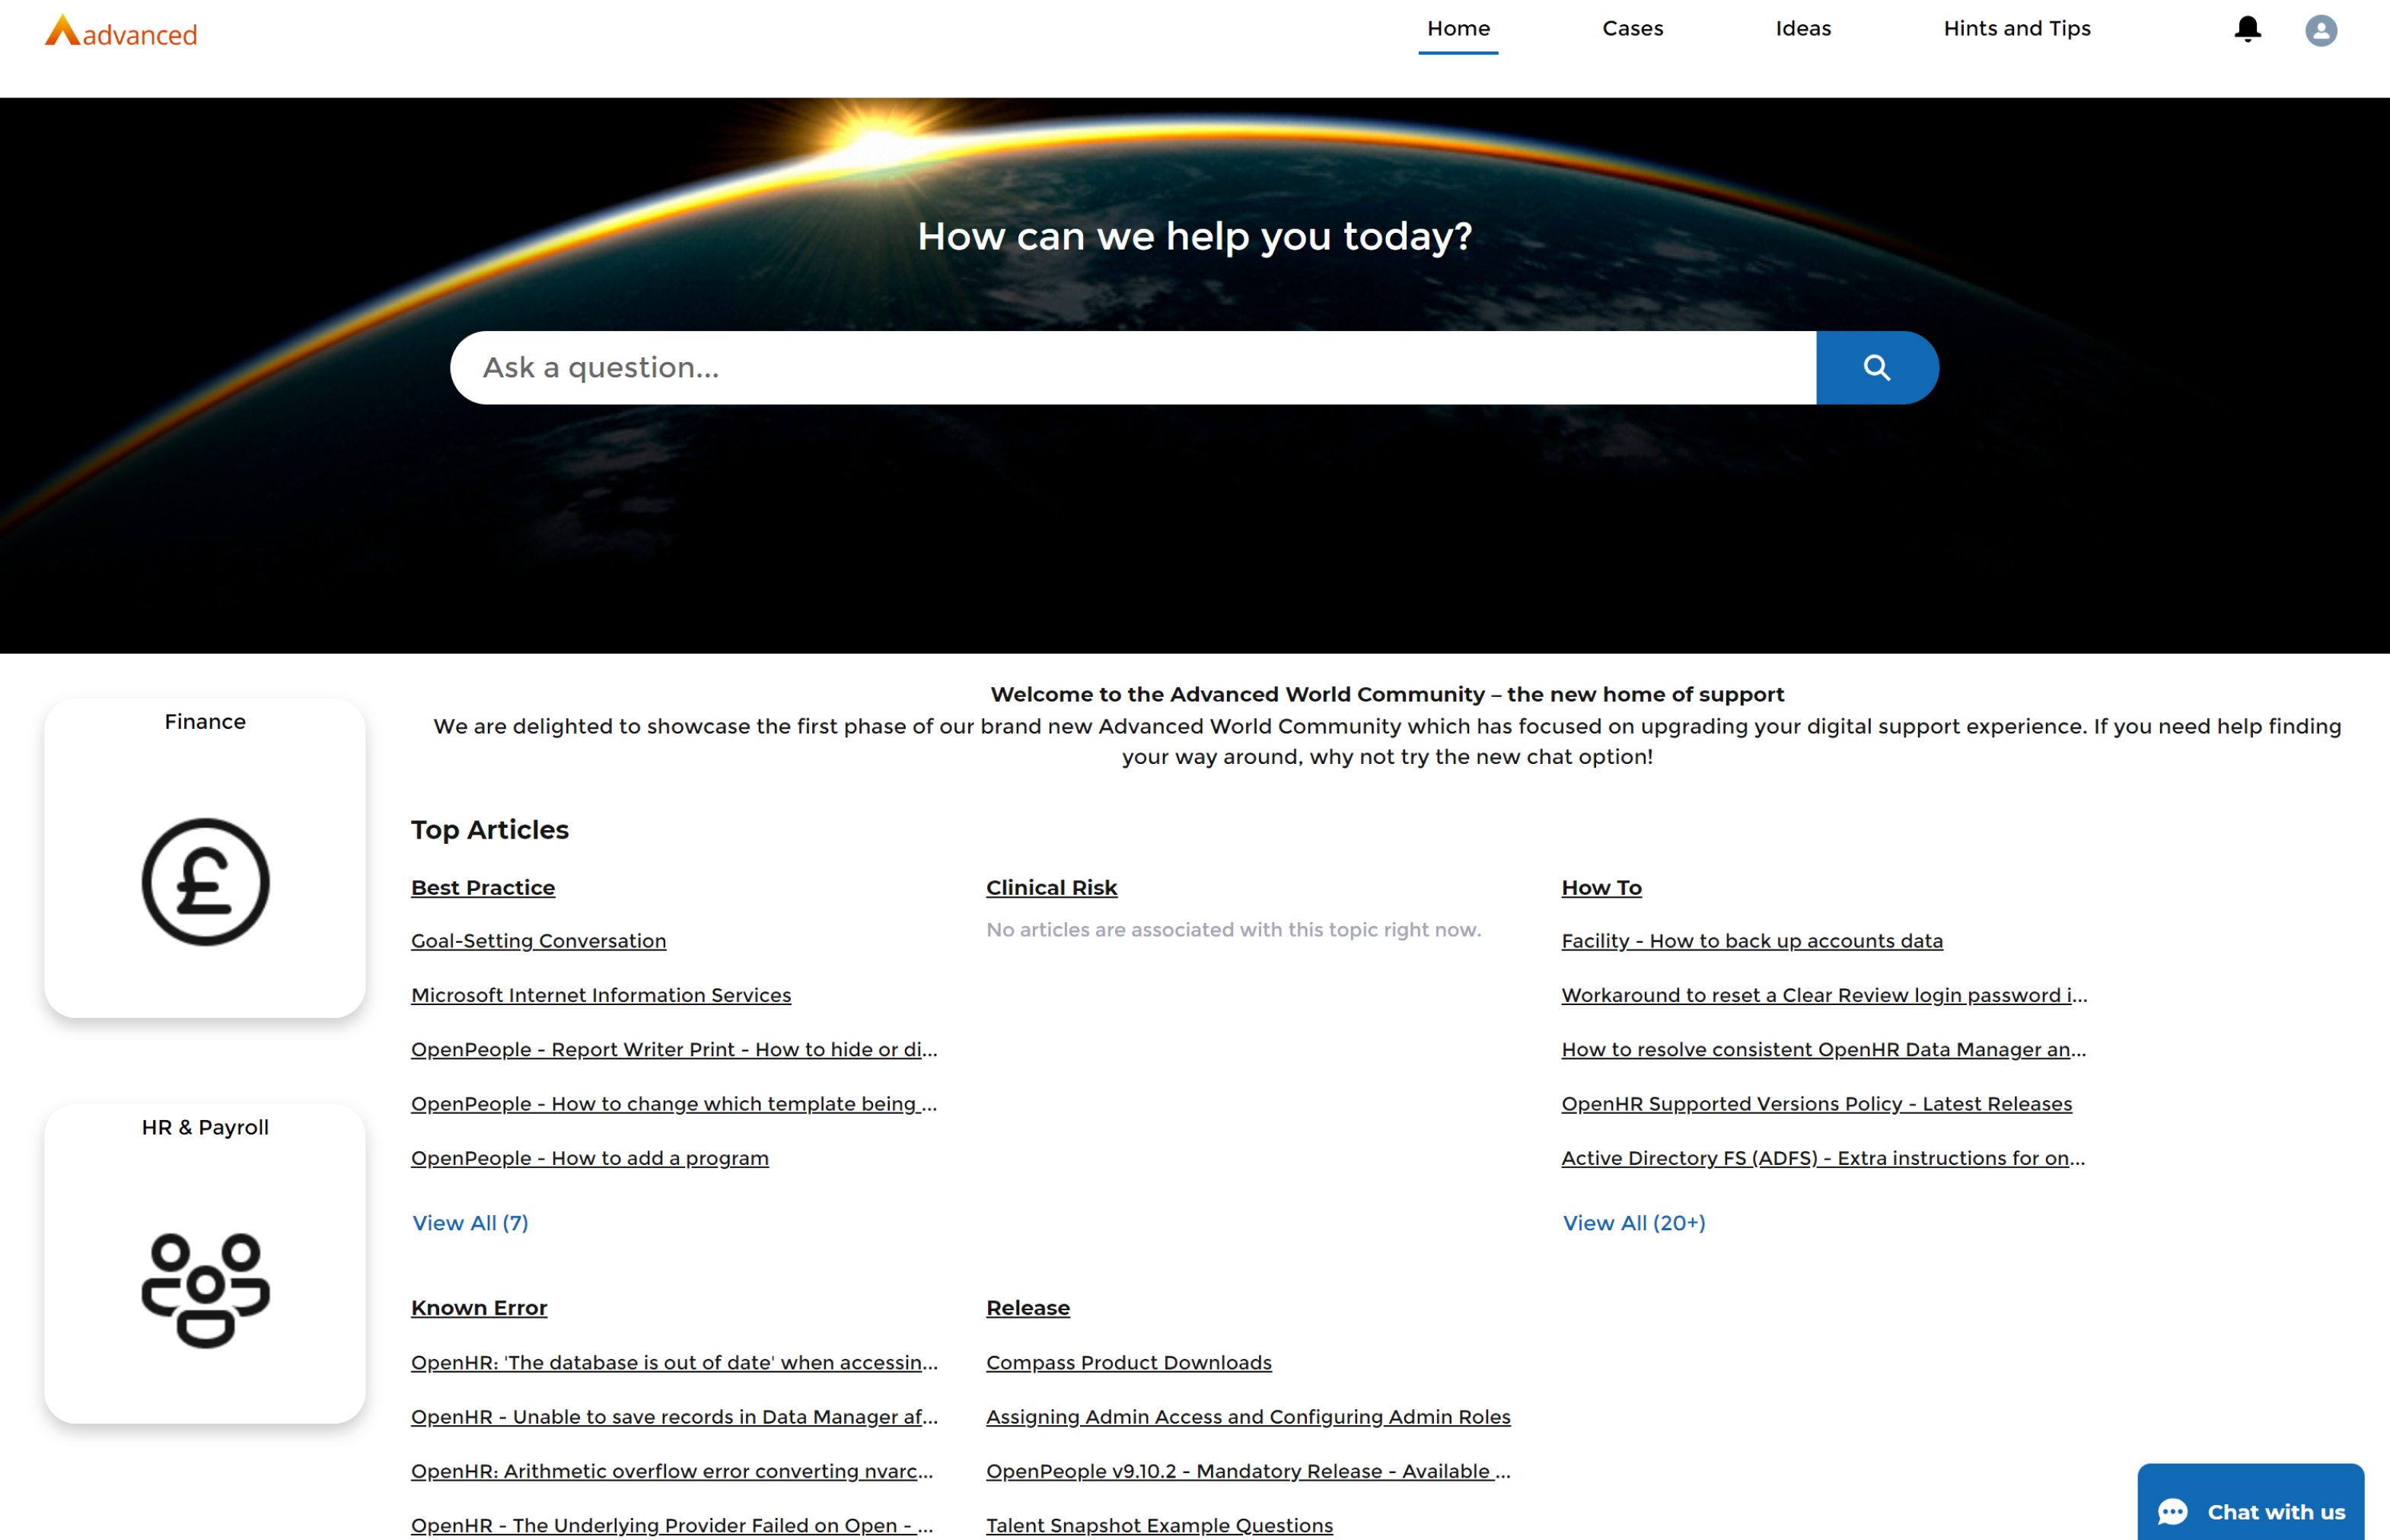Open OpenPeople Report Writer Print article
The height and width of the screenshot is (1540, 2390).
coord(674,1049)
